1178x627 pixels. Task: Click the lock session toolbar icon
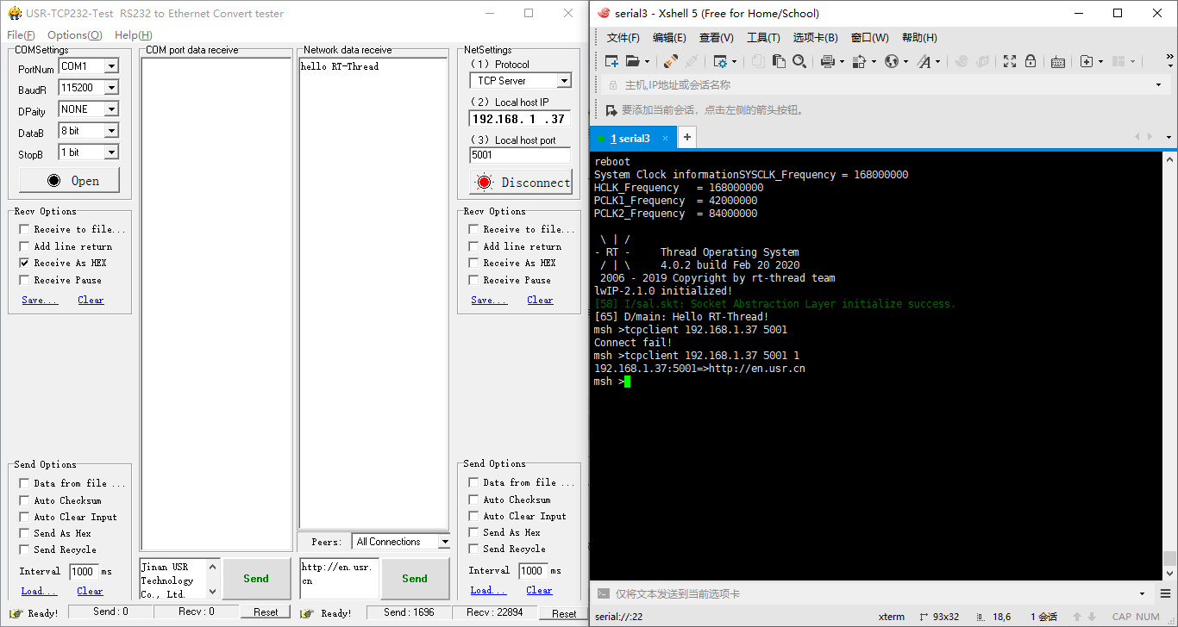pyautogui.click(x=1031, y=61)
